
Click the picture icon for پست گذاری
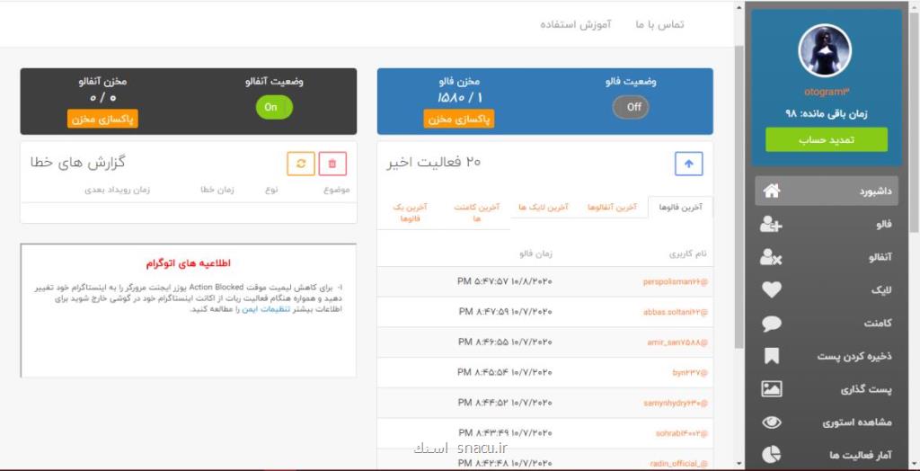click(772, 389)
